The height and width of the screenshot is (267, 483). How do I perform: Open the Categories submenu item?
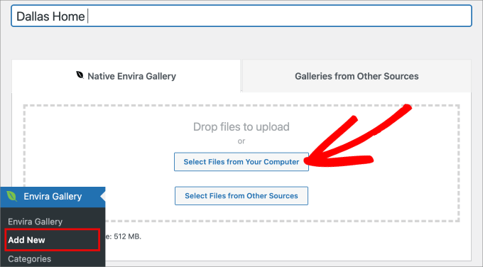[x=30, y=258]
